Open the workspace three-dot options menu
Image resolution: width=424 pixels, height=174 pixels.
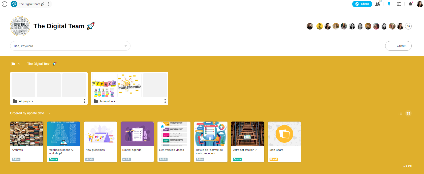tap(48, 4)
